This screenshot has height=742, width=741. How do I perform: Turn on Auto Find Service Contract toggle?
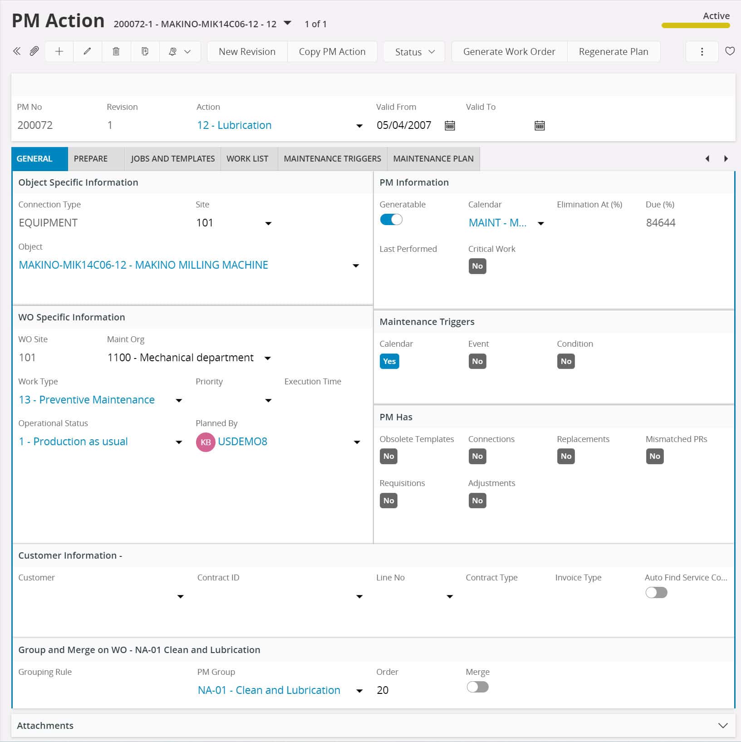coord(656,593)
